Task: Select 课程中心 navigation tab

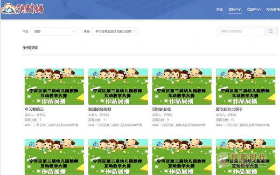Action: (235, 10)
